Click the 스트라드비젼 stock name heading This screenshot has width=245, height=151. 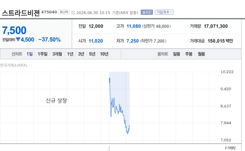[x=21, y=13]
